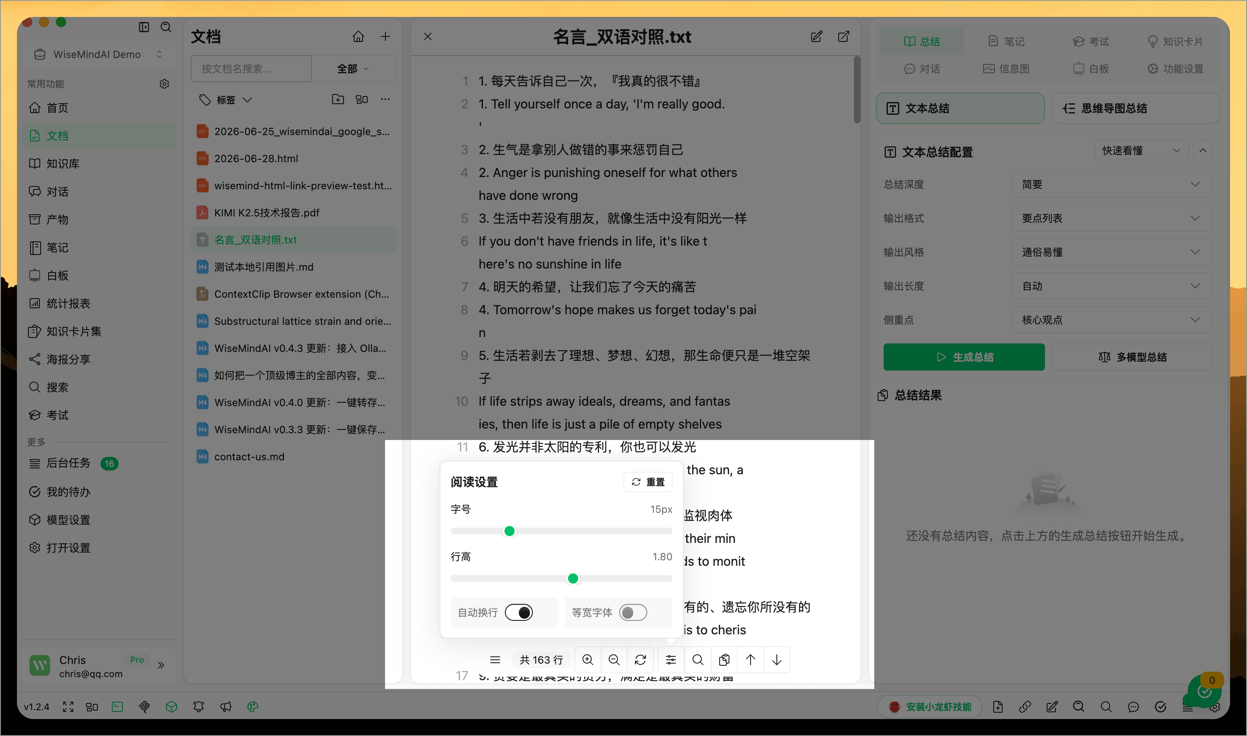Click the chat bubble icon in bottom right bar
Viewport: 1247px width, 736px height.
point(1133,707)
